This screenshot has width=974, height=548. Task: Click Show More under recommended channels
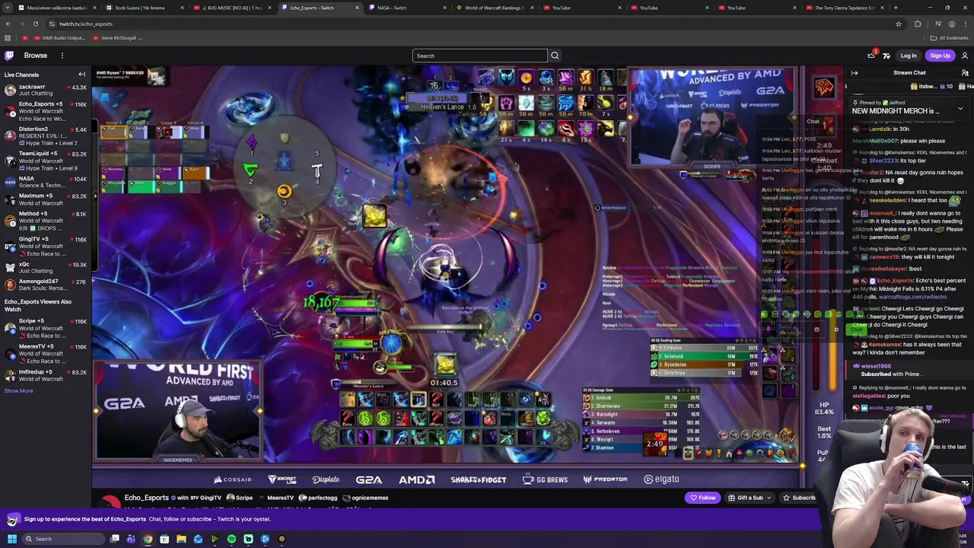click(x=18, y=391)
